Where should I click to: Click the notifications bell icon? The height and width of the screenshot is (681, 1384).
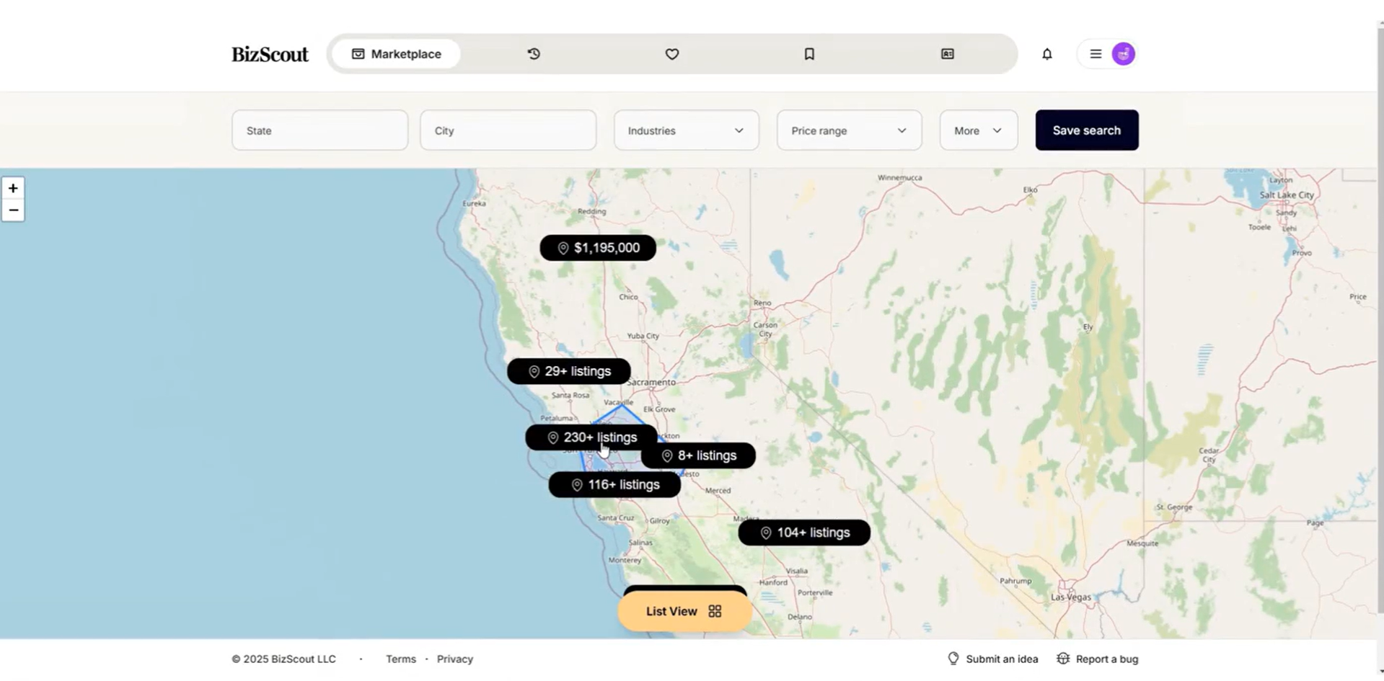click(x=1046, y=54)
